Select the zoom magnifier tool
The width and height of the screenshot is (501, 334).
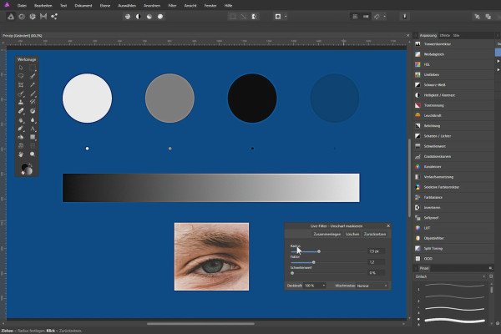[33, 154]
